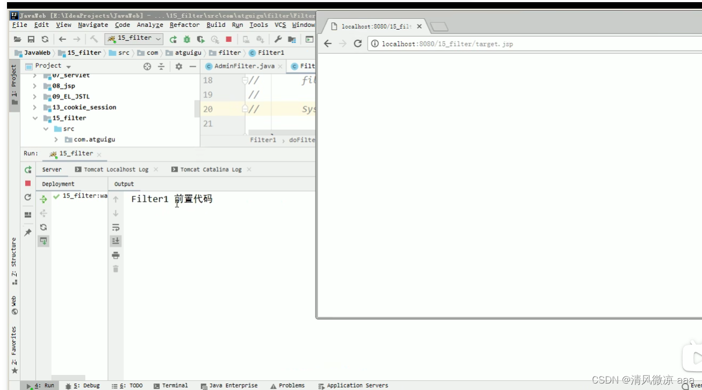The height and width of the screenshot is (390, 702).
Task: Synchronize project from main toolbar
Action: point(45,39)
